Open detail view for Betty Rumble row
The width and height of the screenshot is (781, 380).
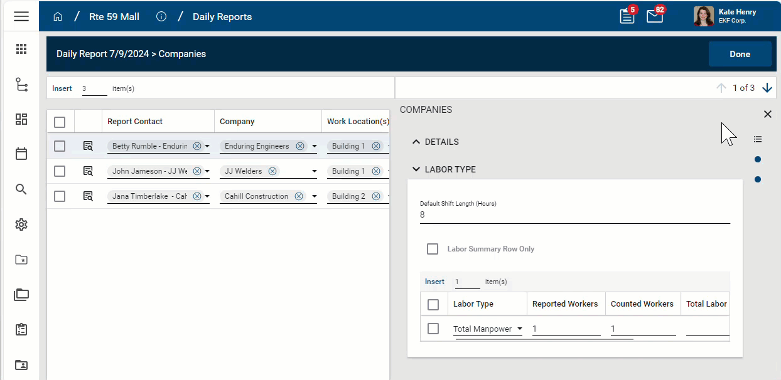[88, 146]
